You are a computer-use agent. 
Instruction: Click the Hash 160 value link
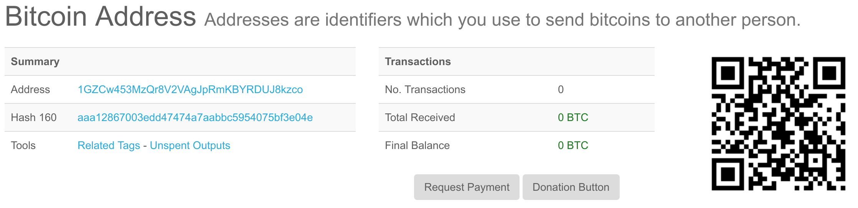coord(195,118)
